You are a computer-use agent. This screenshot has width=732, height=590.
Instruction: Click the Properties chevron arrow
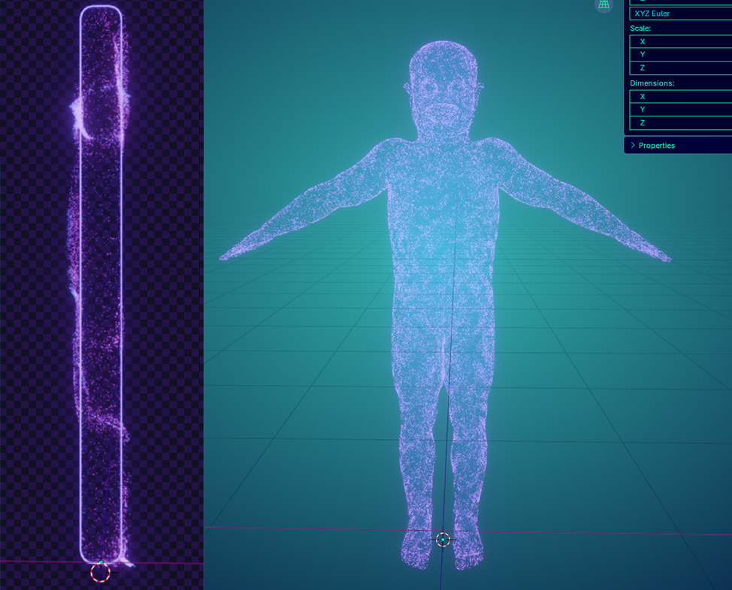tap(634, 145)
